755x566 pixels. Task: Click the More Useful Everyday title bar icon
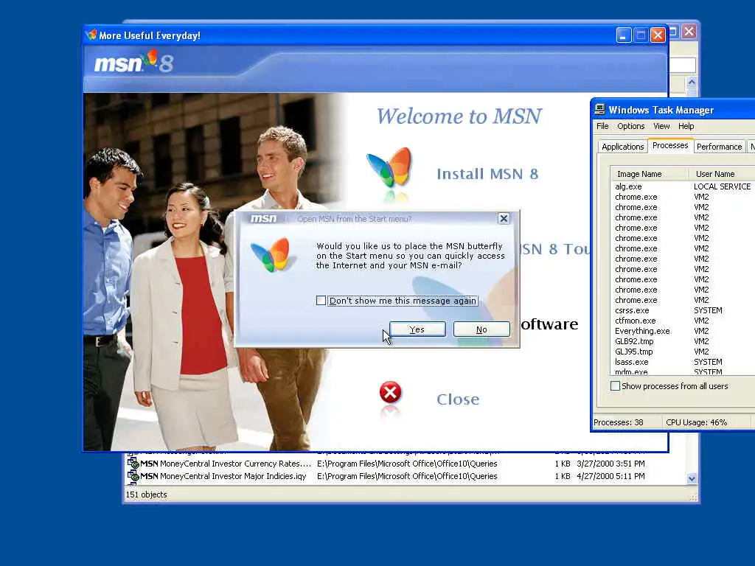[91, 35]
